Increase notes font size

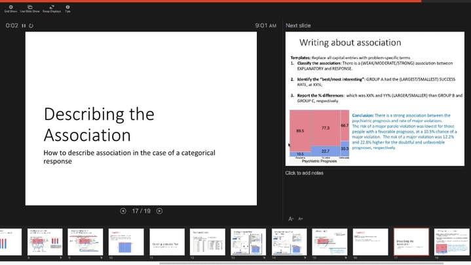point(291,218)
